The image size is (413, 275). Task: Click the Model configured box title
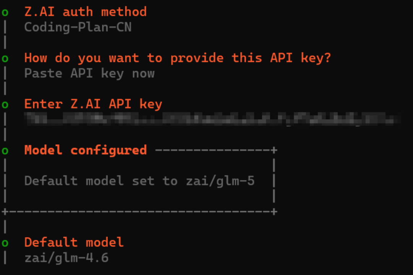click(x=85, y=150)
